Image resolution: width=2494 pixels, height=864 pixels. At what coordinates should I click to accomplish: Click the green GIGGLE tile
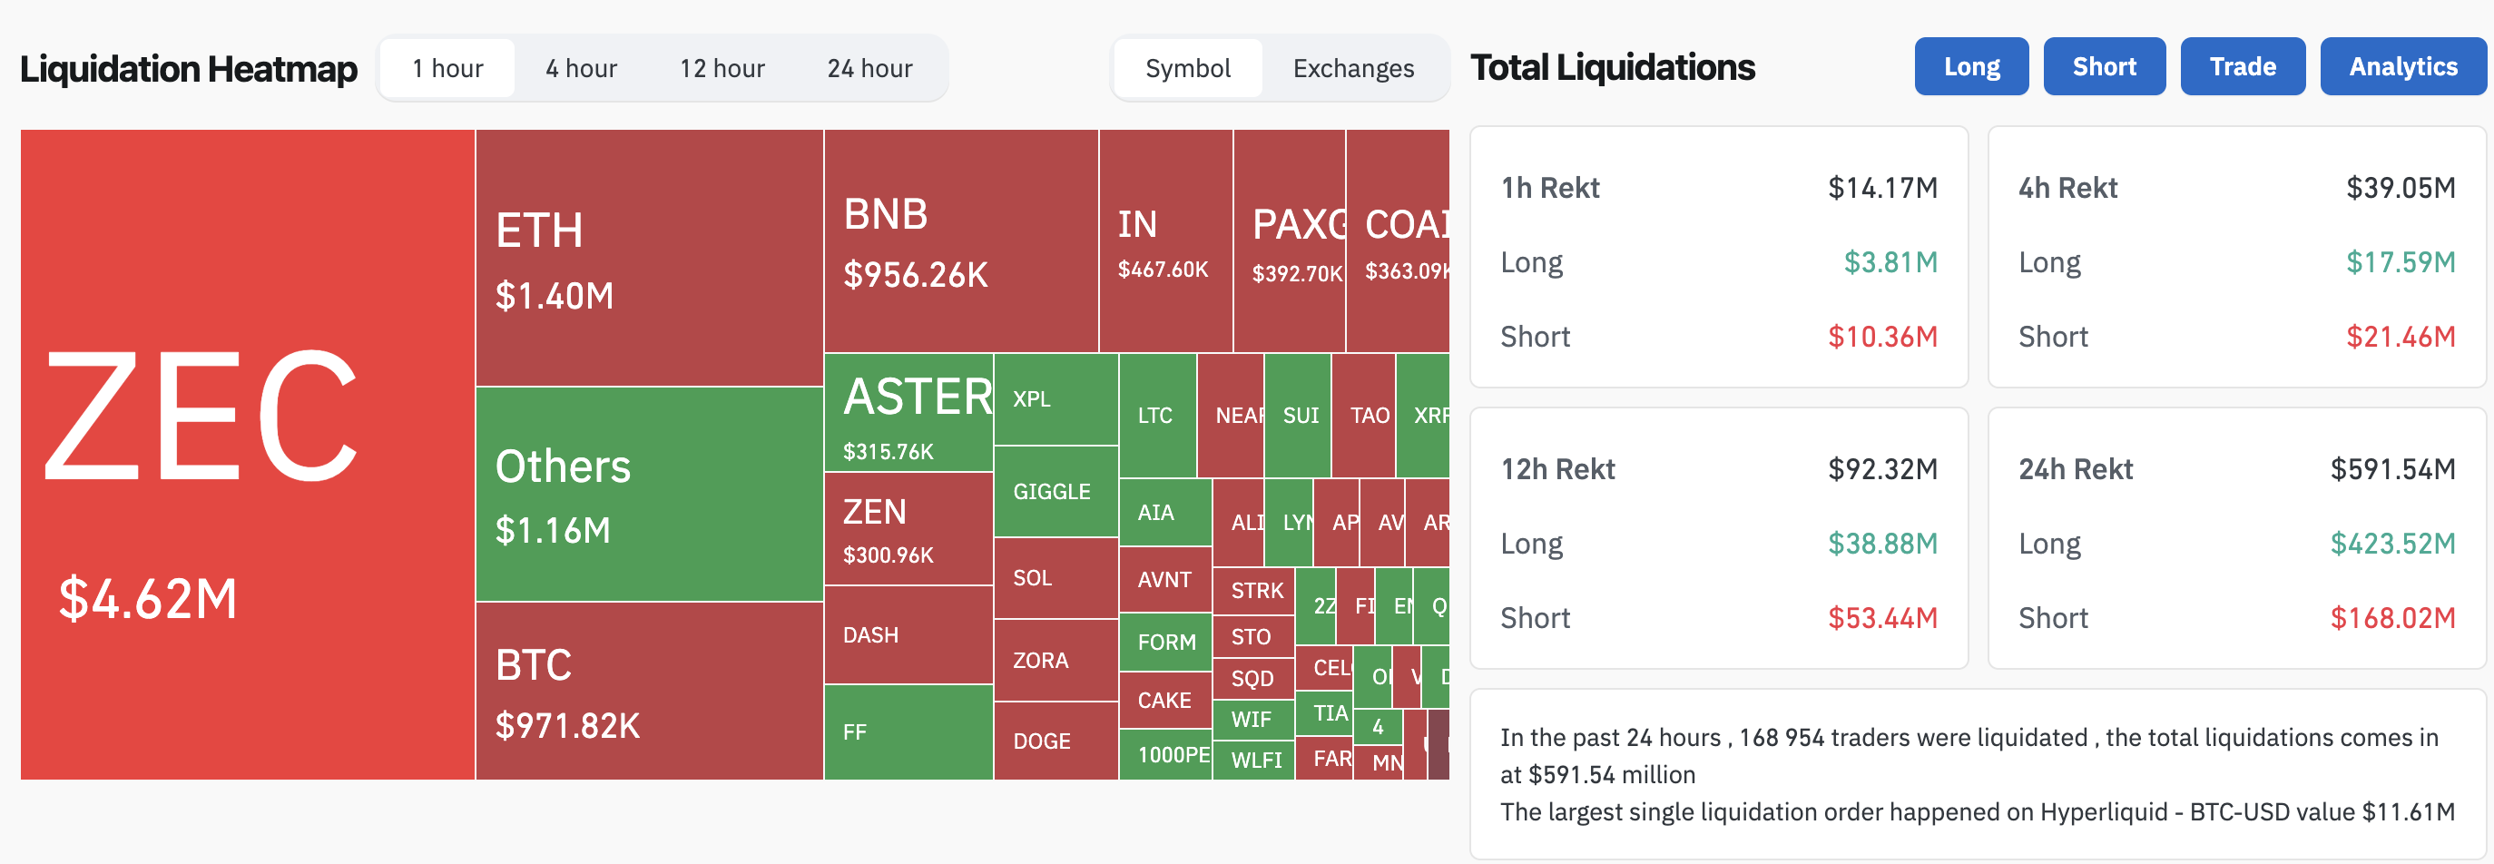click(1056, 491)
